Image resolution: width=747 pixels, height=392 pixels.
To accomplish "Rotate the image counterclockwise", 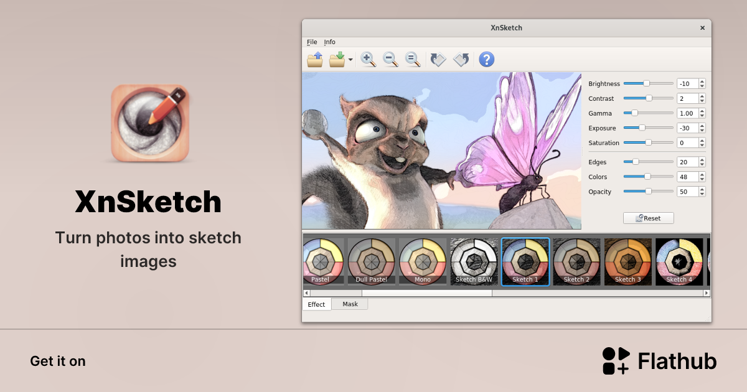I will pyautogui.click(x=438, y=59).
